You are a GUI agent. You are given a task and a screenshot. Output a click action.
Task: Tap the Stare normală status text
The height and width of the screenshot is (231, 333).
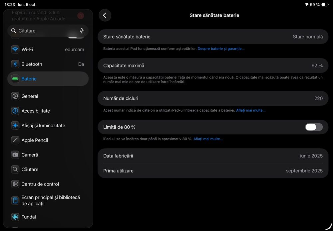pyautogui.click(x=308, y=37)
